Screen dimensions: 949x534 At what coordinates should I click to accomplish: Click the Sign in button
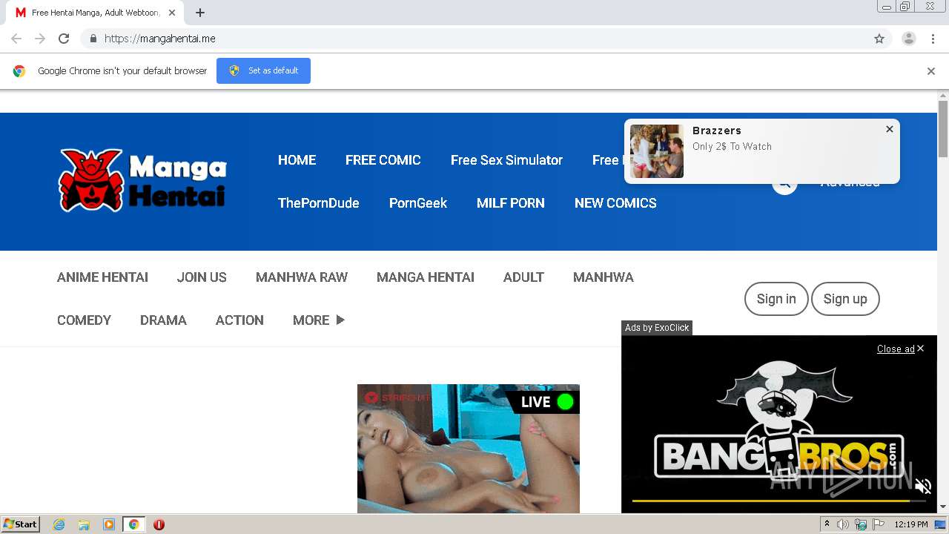tap(776, 299)
